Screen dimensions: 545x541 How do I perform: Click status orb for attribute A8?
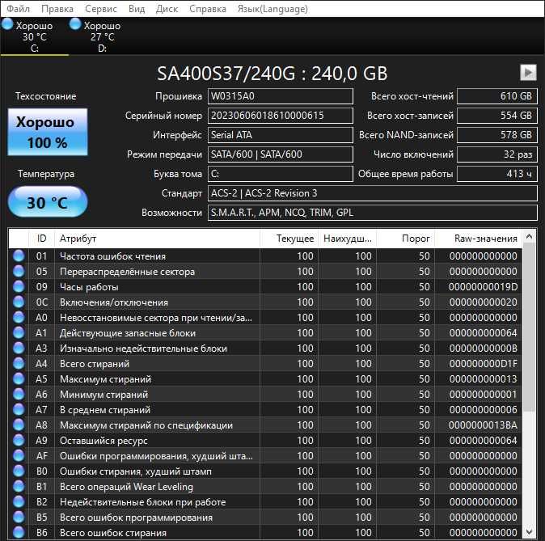coord(19,425)
